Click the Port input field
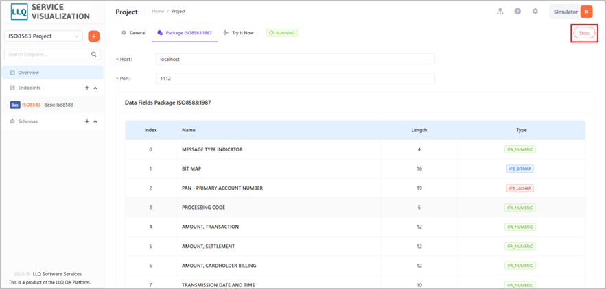The width and height of the screenshot is (606, 289). pos(295,78)
